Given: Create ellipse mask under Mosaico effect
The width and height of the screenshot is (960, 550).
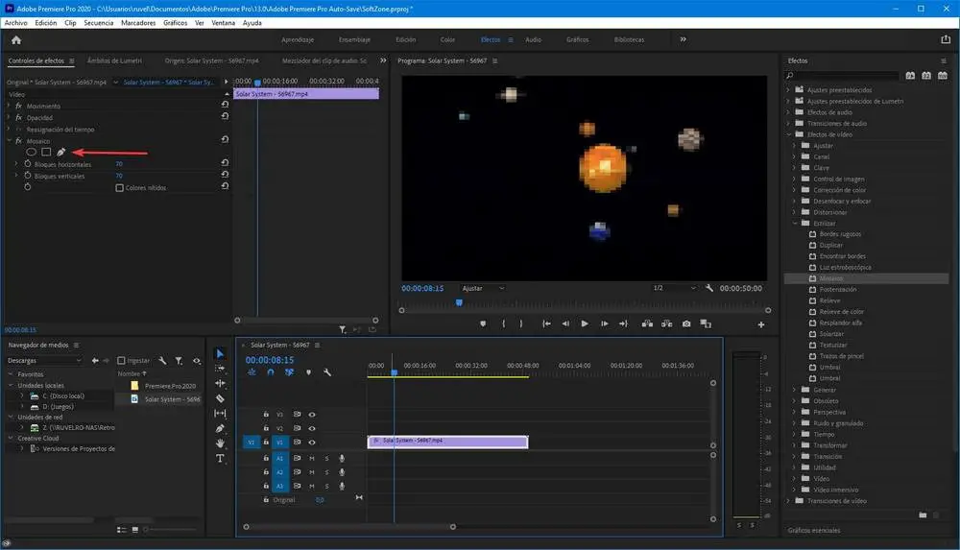Looking at the screenshot, I should [x=31, y=152].
